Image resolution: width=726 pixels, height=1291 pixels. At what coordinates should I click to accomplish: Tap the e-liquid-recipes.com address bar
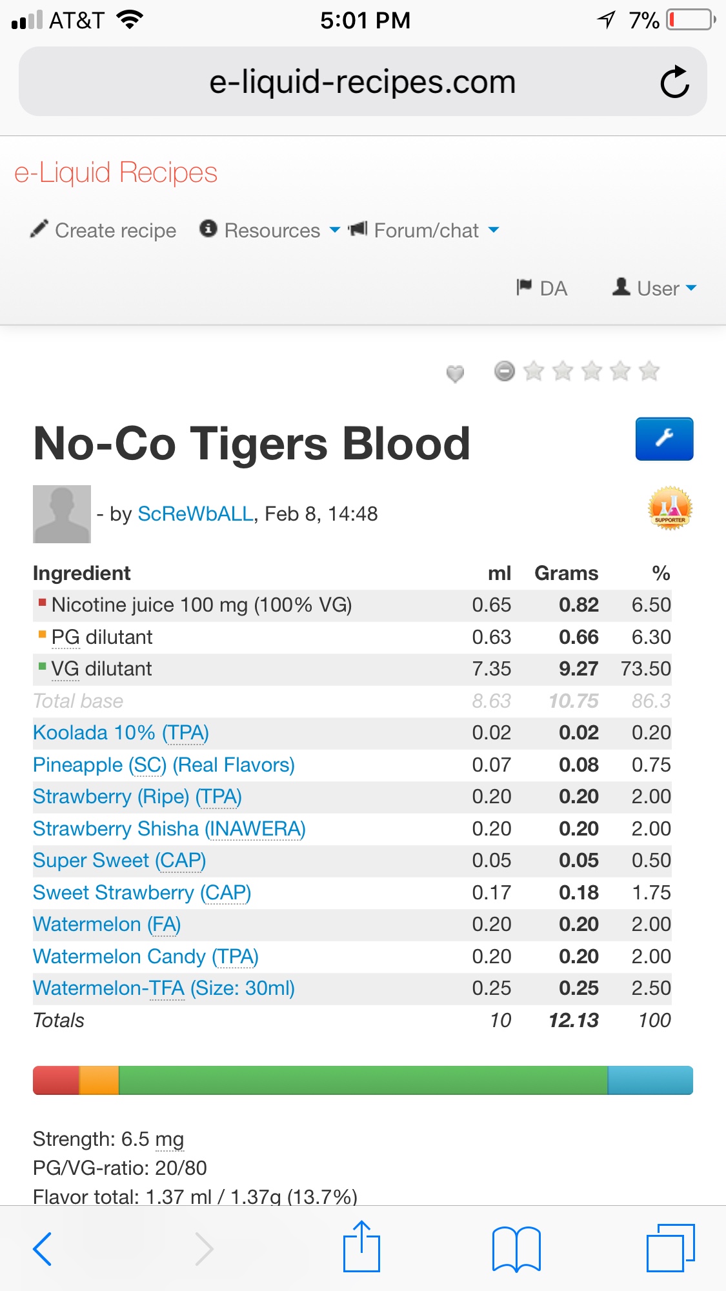tap(362, 82)
